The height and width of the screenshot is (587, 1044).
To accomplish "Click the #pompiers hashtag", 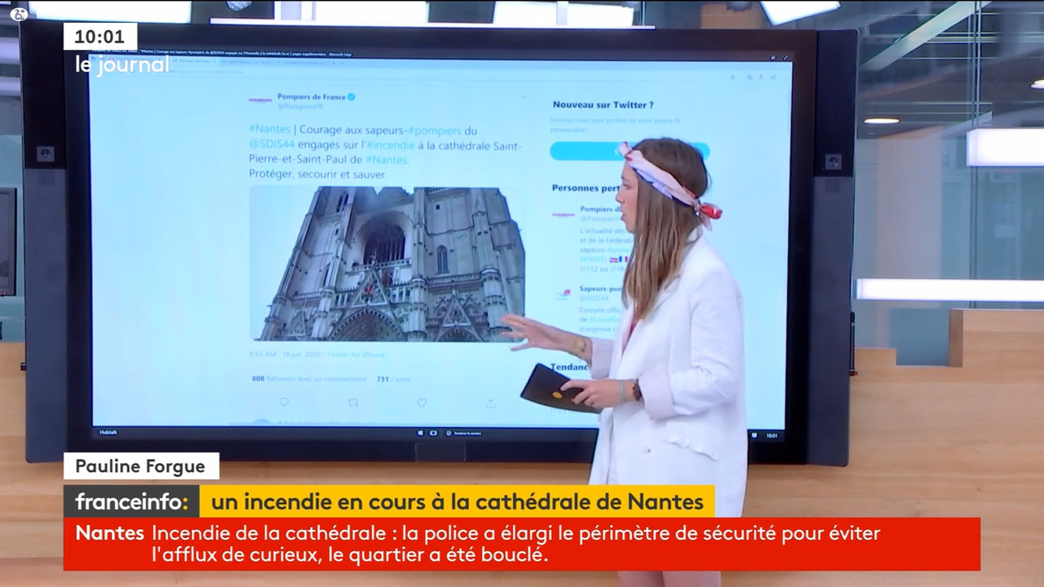I will (434, 130).
